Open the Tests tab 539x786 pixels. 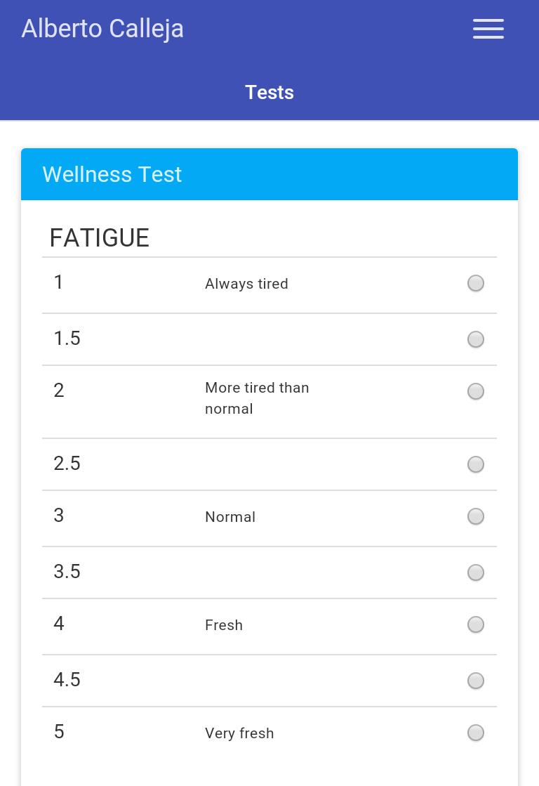point(269,93)
